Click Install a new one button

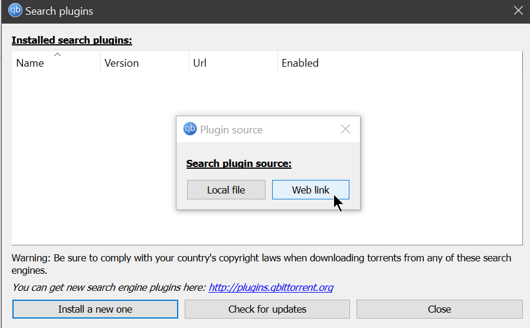96,309
